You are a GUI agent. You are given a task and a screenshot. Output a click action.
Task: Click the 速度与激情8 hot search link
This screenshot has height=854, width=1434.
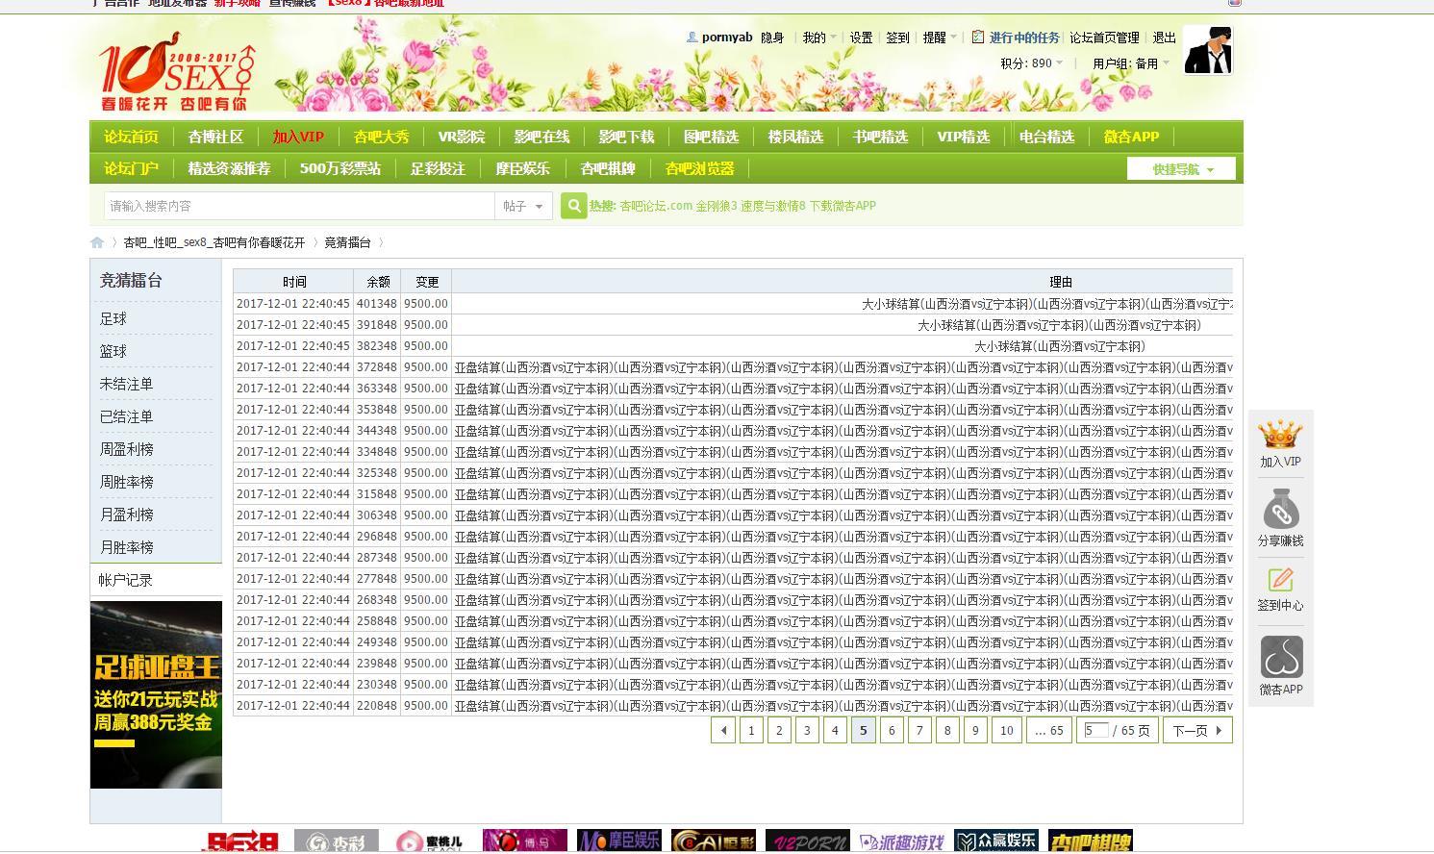[773, 206]
